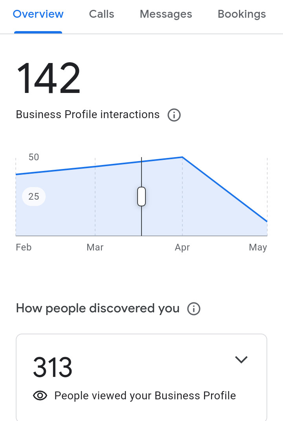Select the Overview tab
The width and height of the screenshot is (283, 421).
38,15
